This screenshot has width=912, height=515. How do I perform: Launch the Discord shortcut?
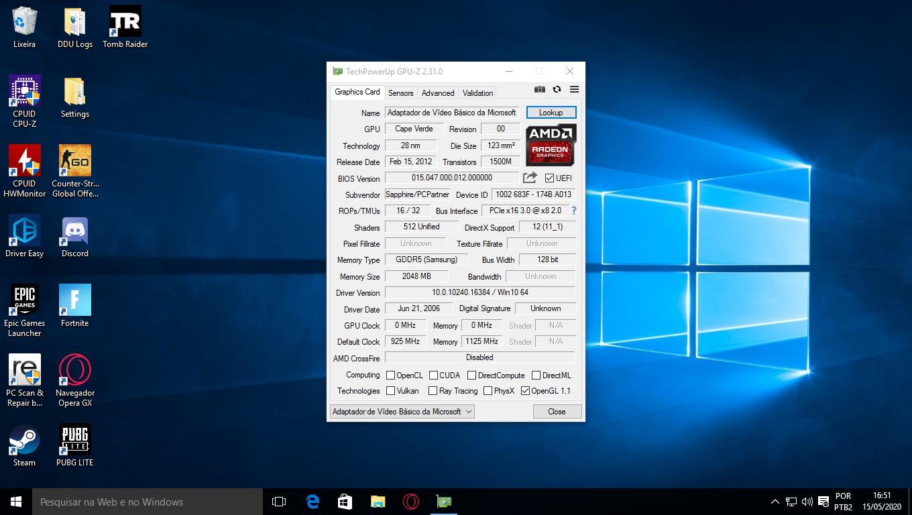(x=75, y=236)
